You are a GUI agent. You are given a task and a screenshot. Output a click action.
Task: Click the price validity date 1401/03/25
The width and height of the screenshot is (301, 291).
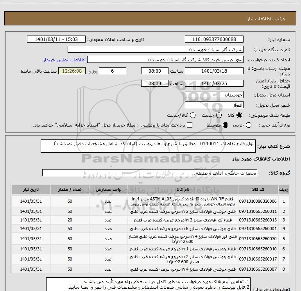pos(214,84)
